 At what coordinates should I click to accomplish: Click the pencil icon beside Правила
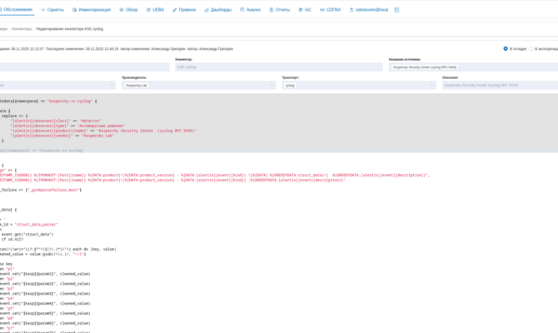pos(175,10)
